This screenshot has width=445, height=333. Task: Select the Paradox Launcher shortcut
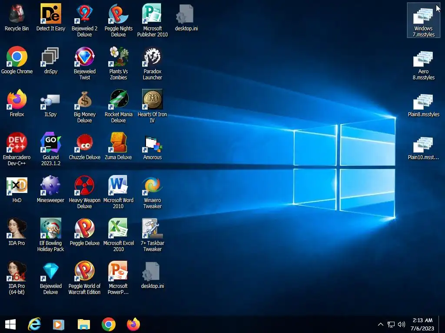(153, 63)
